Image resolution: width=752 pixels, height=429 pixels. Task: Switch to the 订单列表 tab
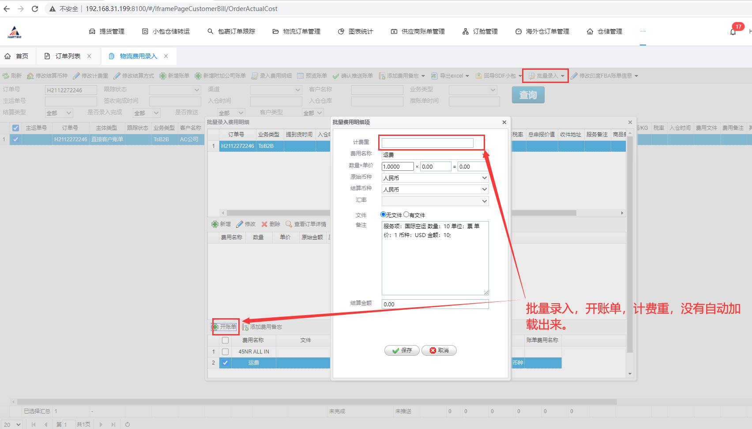coord(68,56)
